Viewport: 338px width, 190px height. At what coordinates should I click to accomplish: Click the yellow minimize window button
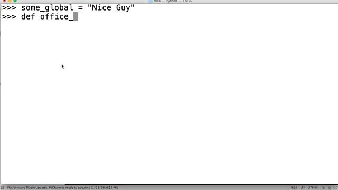pyautogui.click(x=10, y=1)
